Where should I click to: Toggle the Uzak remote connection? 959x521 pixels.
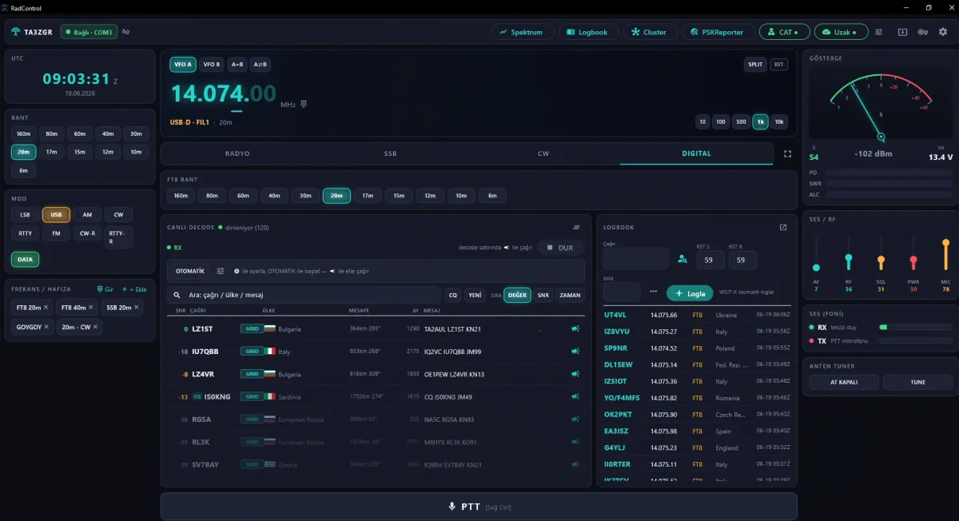pos(841,32)
